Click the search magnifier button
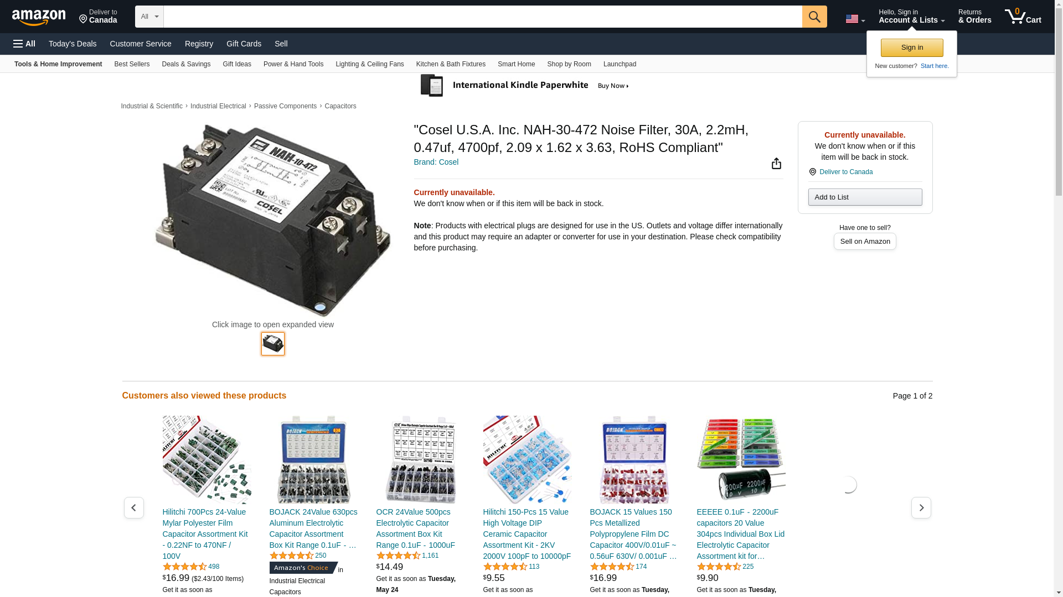Image resolution: width=1063 pixels, height=597 pixels. click(814, 17)
